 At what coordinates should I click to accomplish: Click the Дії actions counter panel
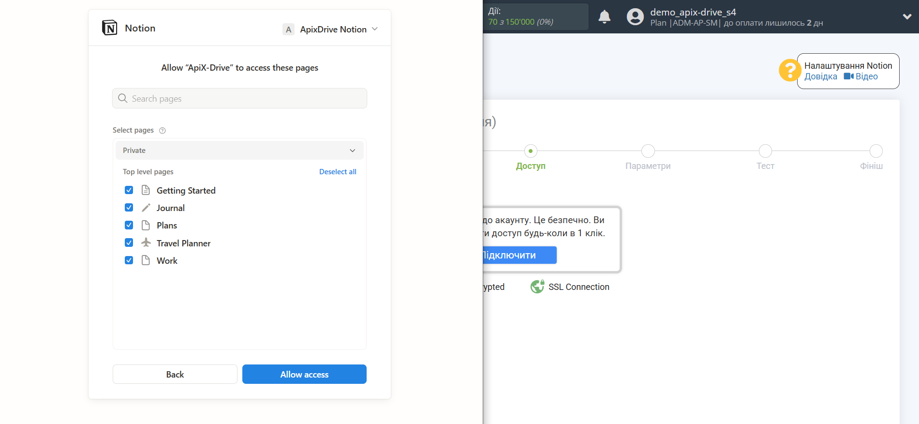click(x=536, y=16)
